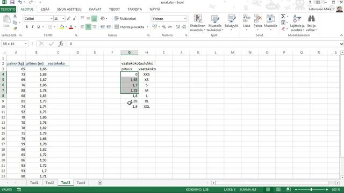The image size is (344, 193).
Task: Increase font size with larger A icon
Action: 69,19
